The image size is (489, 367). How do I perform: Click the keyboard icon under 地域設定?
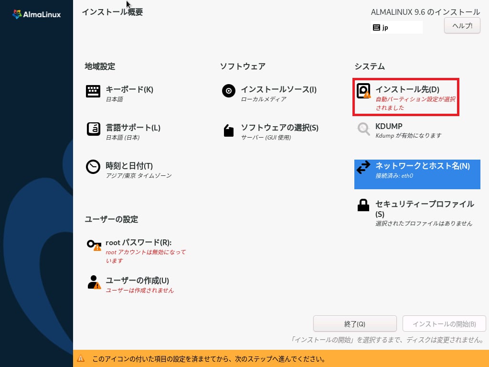(93, 91)
